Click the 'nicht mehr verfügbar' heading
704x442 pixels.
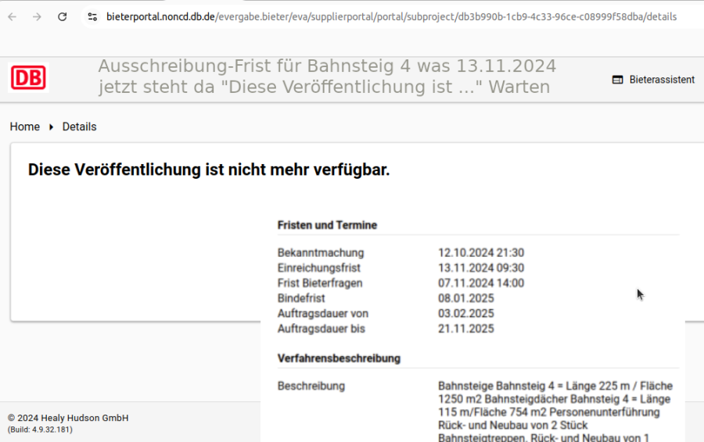209,169
